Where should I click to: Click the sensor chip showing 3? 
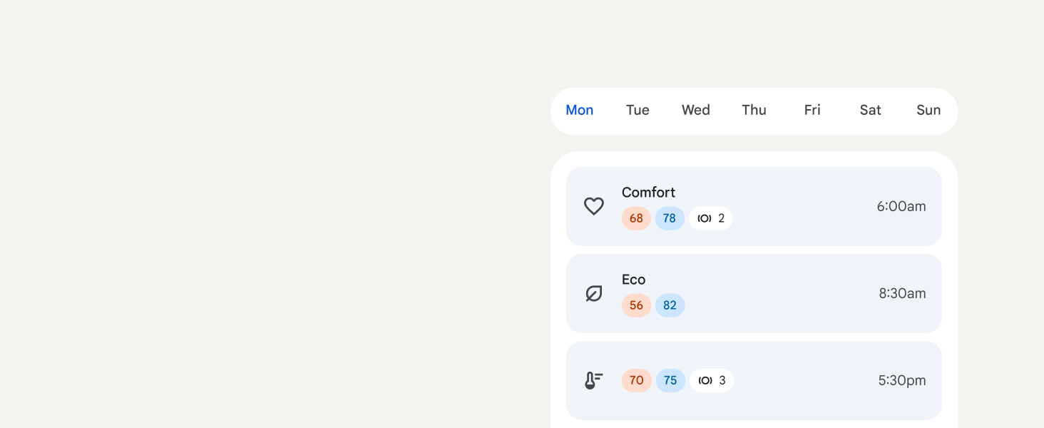tap(712, 380)
